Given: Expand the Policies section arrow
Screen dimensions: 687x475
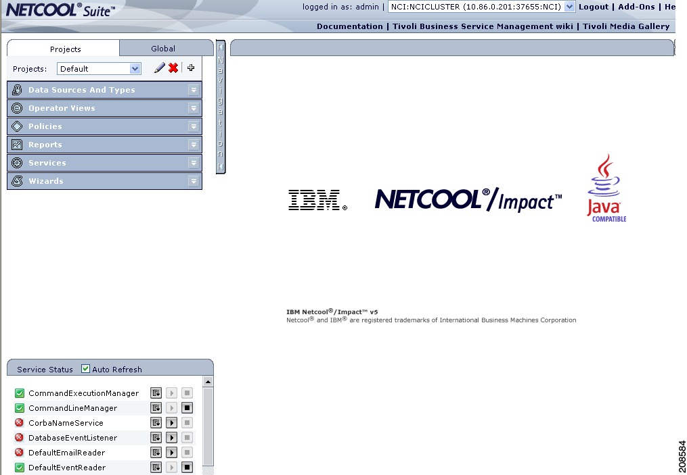Looking at the screenshot, I should pyautogui.click(x=193, y=126).
